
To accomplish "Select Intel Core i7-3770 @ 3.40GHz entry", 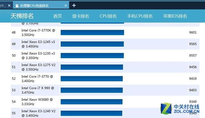I will tap(37, 79).
